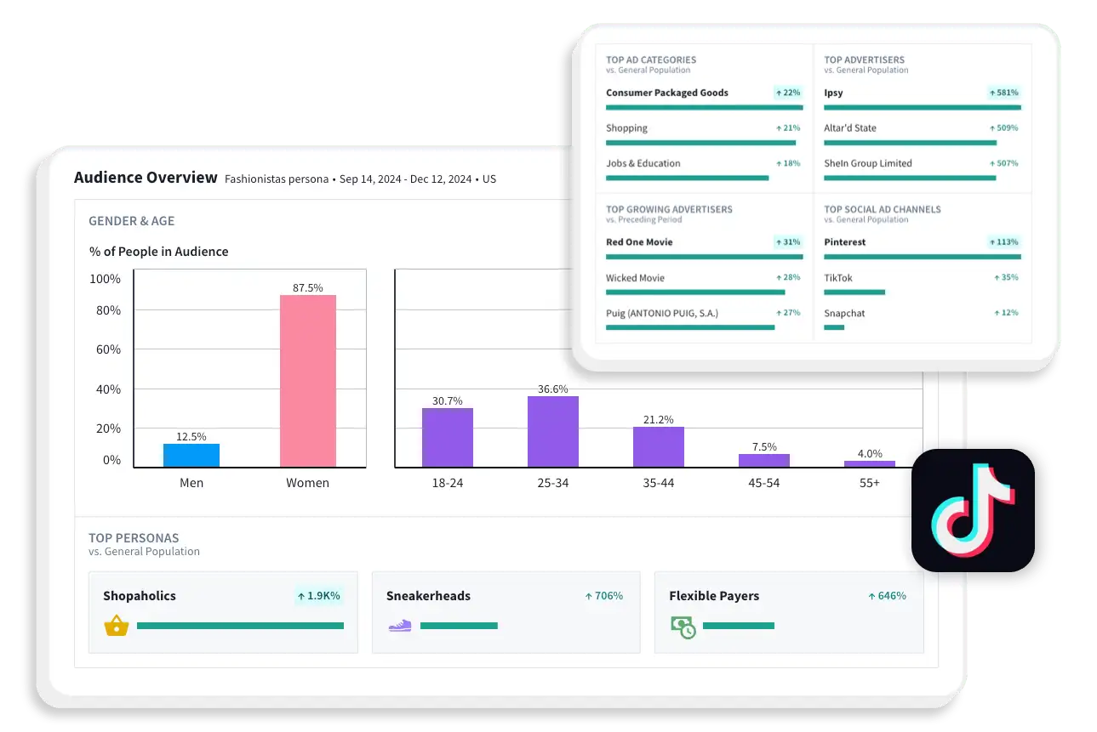Click the 35-44 age group bar
Image resolution: width=1097 pixels, height=732 pixels.
(x=659, y=447)
